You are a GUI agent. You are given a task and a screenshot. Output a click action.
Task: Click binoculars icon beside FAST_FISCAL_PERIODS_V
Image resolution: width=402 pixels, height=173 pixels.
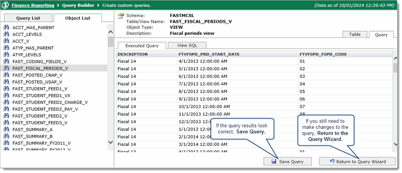[6, 68]
